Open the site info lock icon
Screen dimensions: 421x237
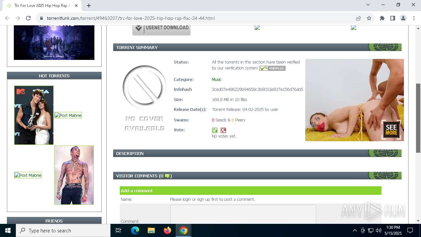click(41, 18)
